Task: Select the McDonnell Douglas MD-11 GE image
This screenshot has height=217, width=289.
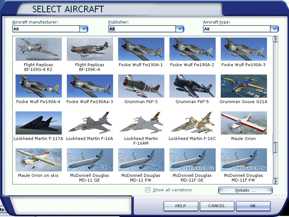Action: 90,160
